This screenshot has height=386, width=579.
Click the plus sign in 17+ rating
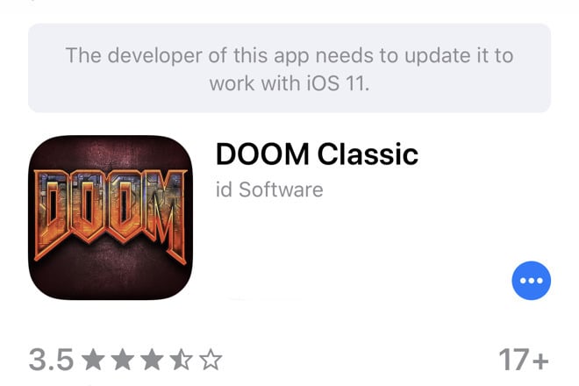point(540,361)
